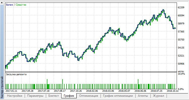Open the Агенты tab
This screenshot has height=100, width=189.
(x=143, y=96)
